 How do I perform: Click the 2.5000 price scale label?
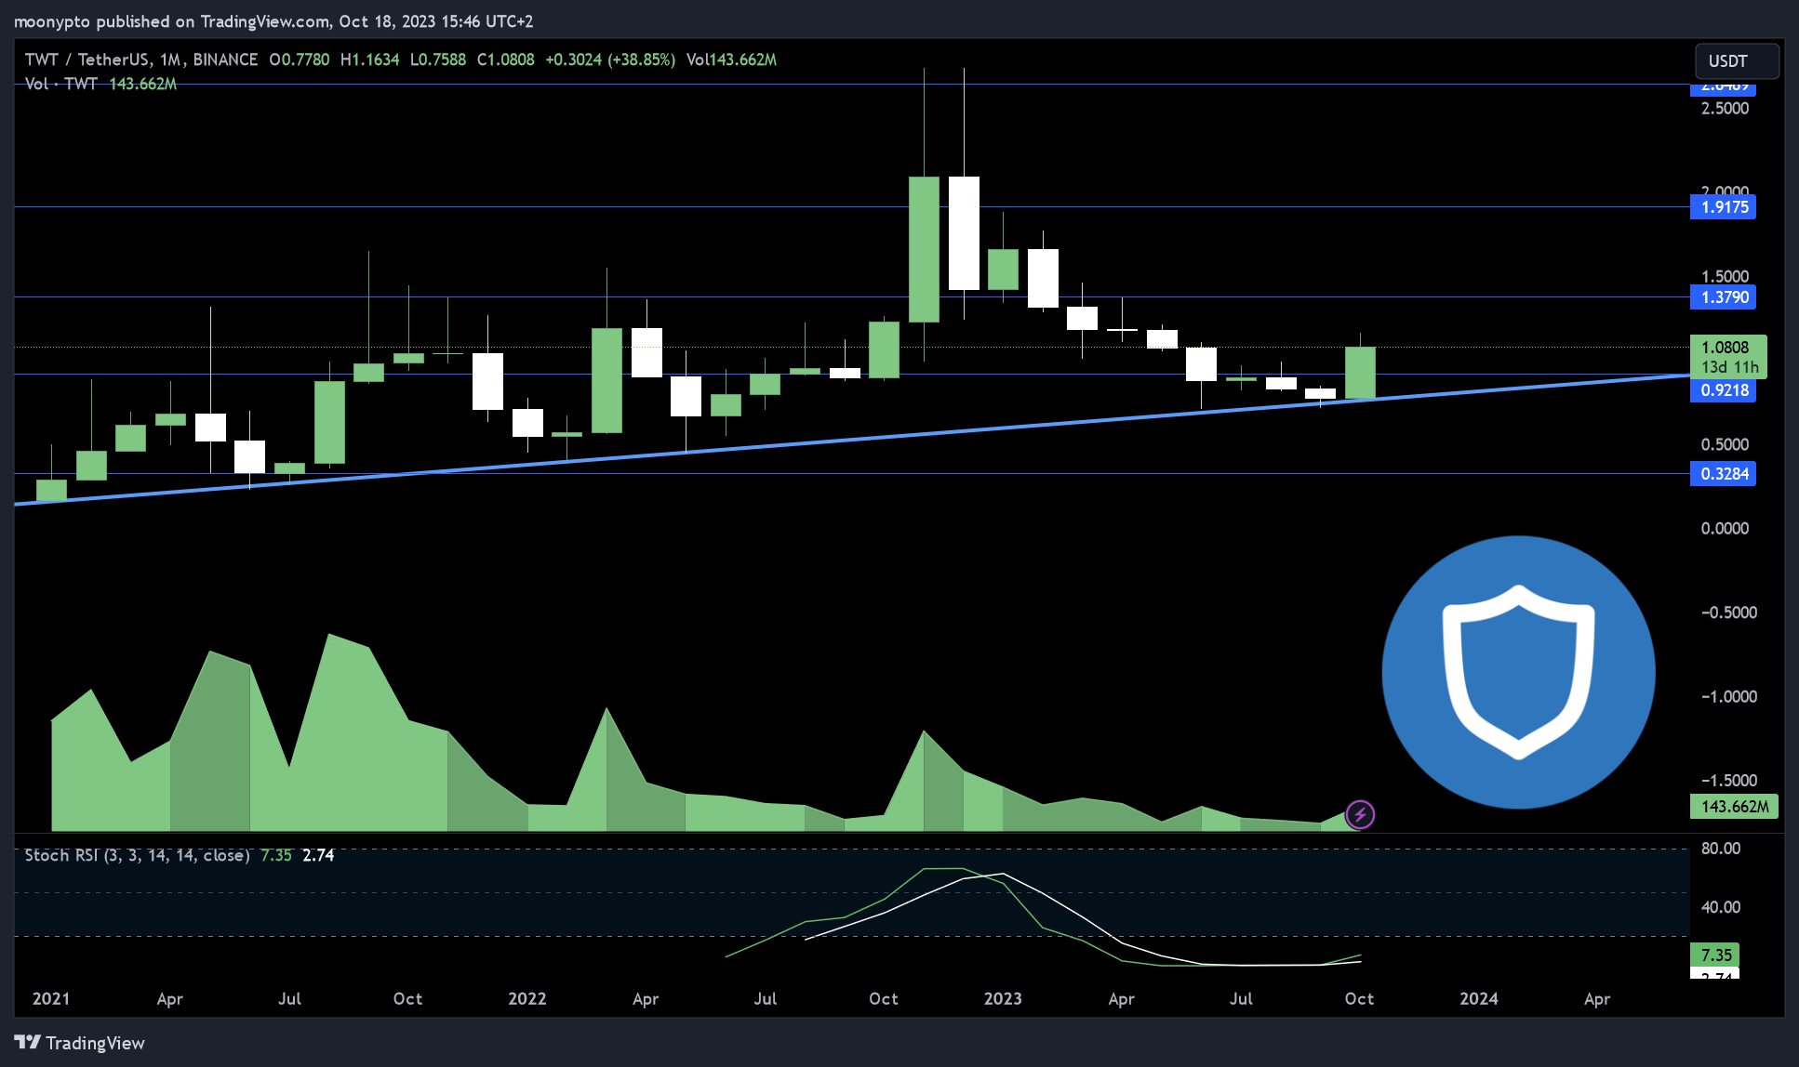click(1725, 109)
